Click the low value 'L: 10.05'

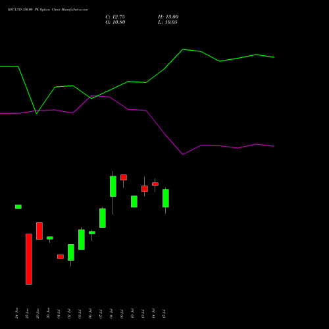click(168, 22)
